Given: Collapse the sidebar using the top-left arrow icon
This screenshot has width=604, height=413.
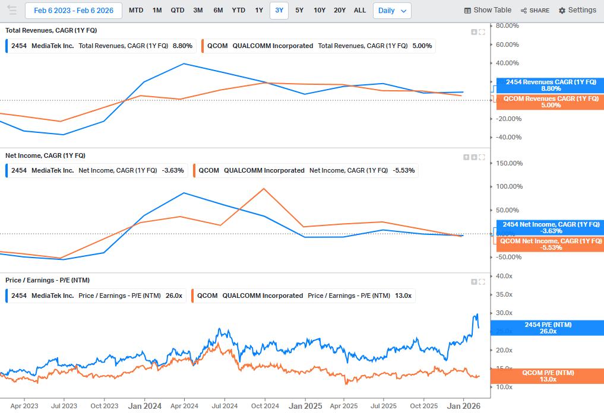Looking at the screenshot, I should pyautogui.click(x=12, y=10).
